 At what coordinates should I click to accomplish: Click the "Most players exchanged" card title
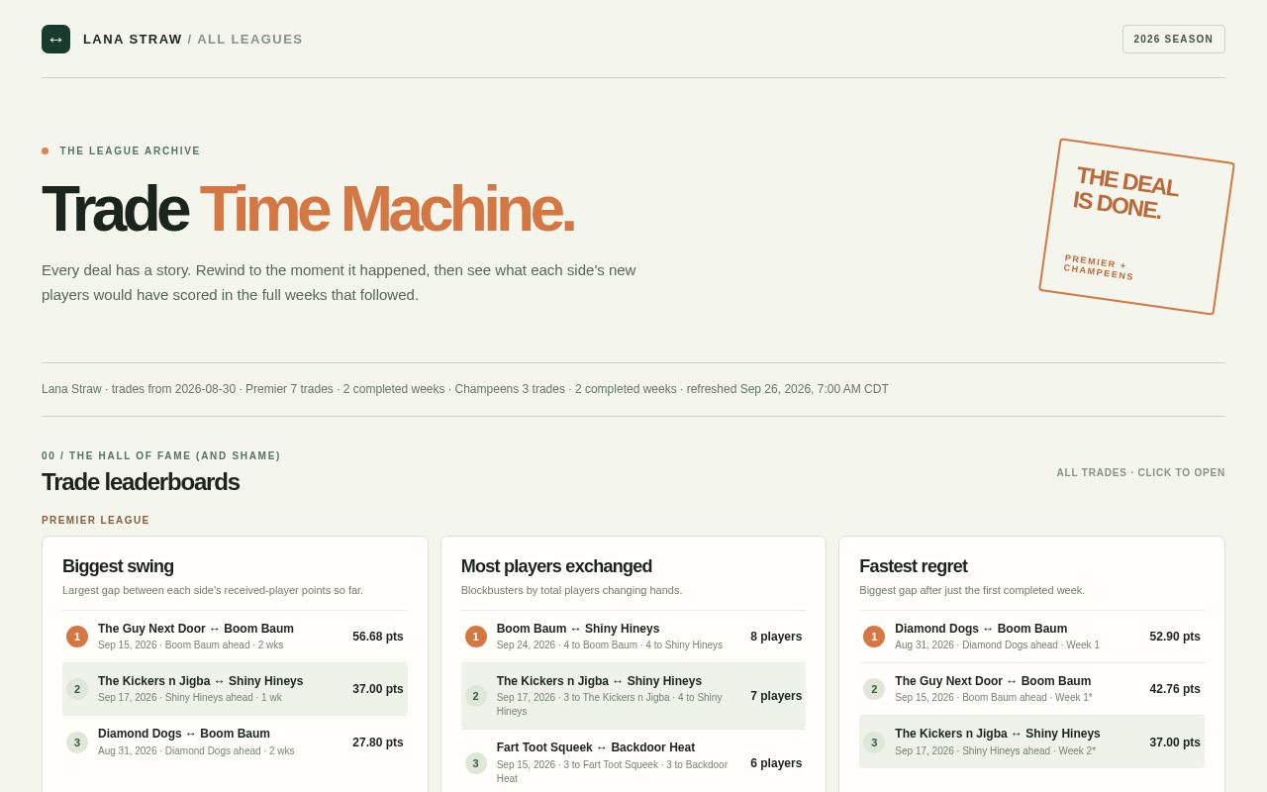tap(556, 566)
